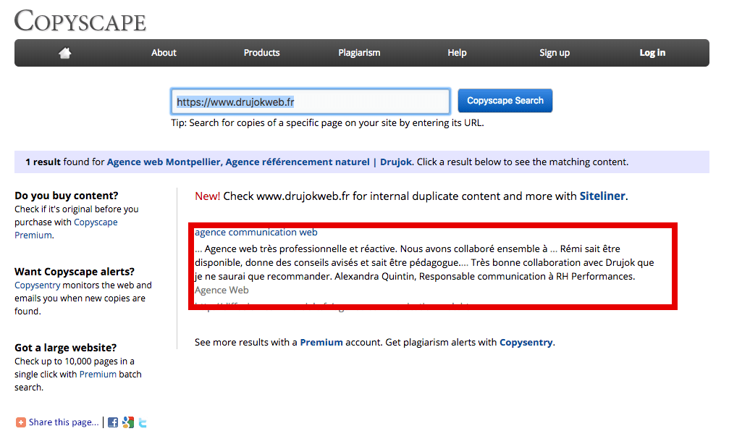This screenshot has height=447, width=729.
Task: Open the Help menu
Action: (x=457, y=53)
